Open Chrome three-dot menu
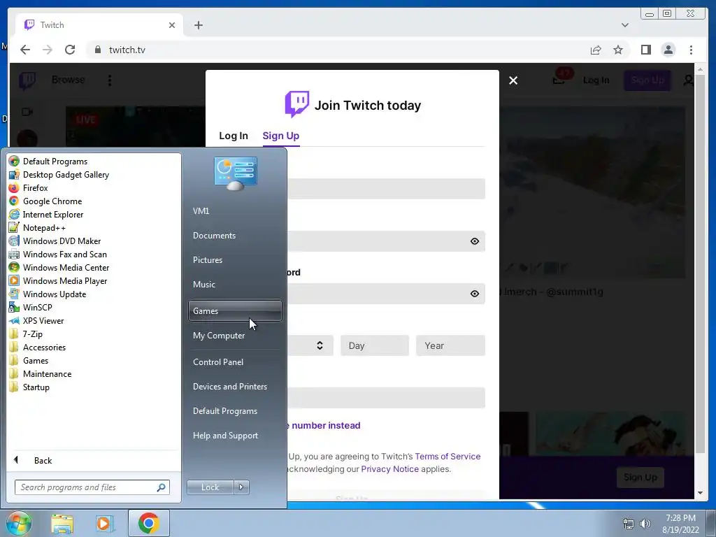 click(x=691, y=50)
